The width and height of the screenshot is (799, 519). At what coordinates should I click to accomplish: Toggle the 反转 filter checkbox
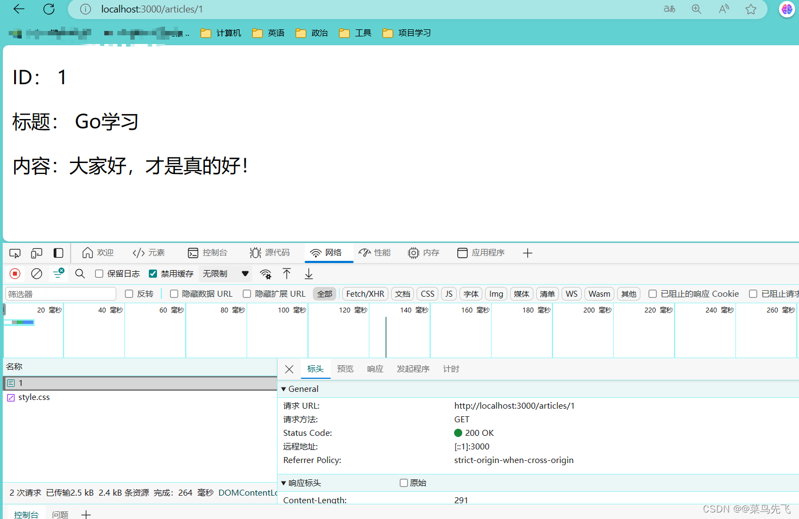click(129, 294)
